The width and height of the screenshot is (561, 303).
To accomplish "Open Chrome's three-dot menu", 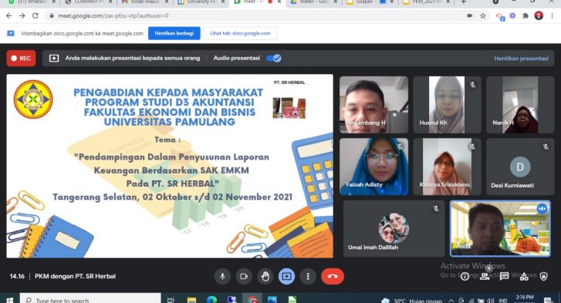I will (x=553, y=15).
